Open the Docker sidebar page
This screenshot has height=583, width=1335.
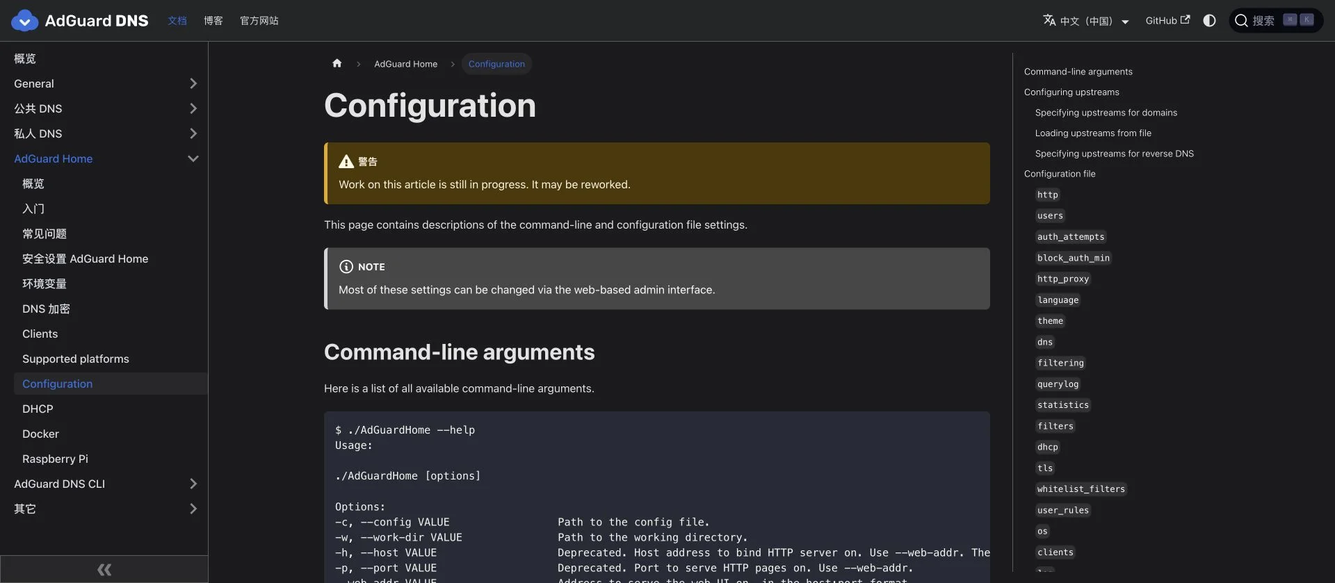click(40, 434)
